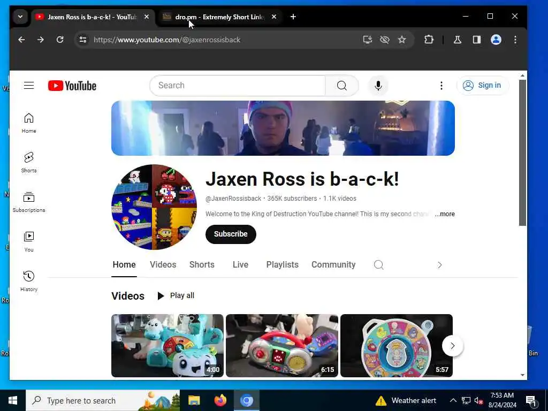
Task: Click the Sign in button
Action: 482,85
